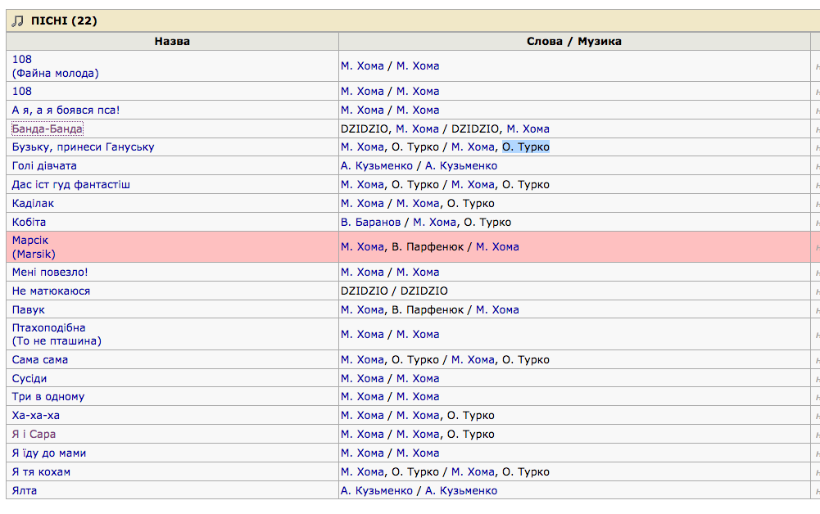820x514 pixels.
Task: Click music author М. Хома for Марсік
Action: [x=497, y=247]
